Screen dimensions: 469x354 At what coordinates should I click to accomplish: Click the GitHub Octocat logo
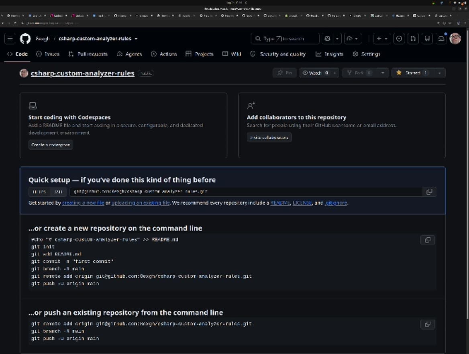(25, 39)
